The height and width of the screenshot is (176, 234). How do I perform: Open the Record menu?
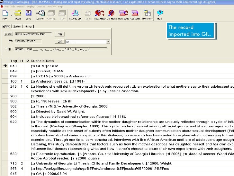tap(21, 6)
